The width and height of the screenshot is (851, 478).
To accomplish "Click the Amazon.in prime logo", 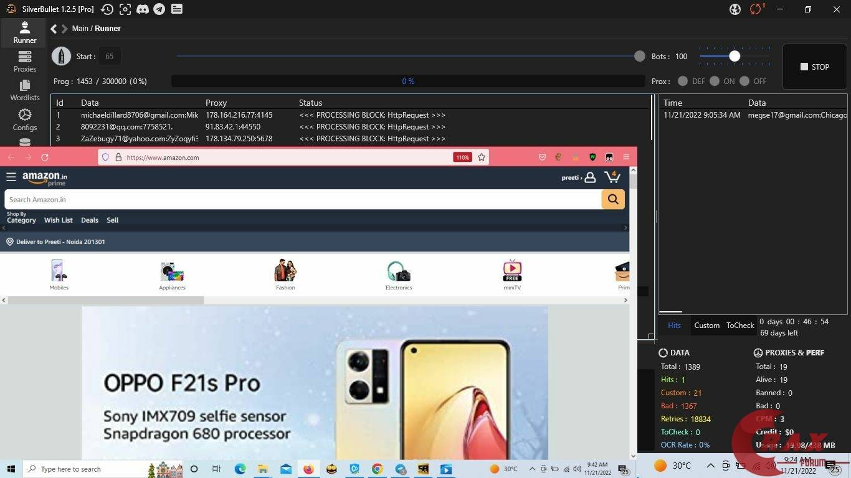I will point(45,179).
